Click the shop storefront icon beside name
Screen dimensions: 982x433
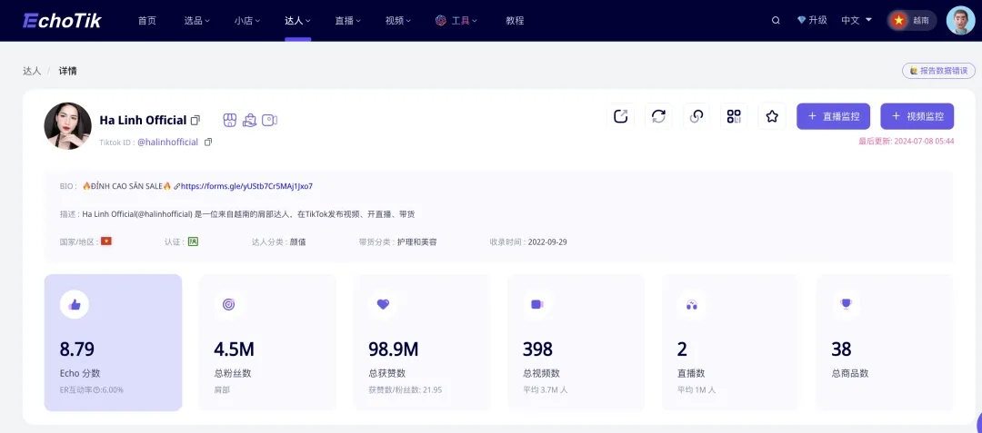point(229,120)
